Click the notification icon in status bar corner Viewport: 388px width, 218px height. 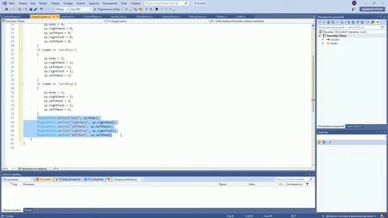pos(383,216)
